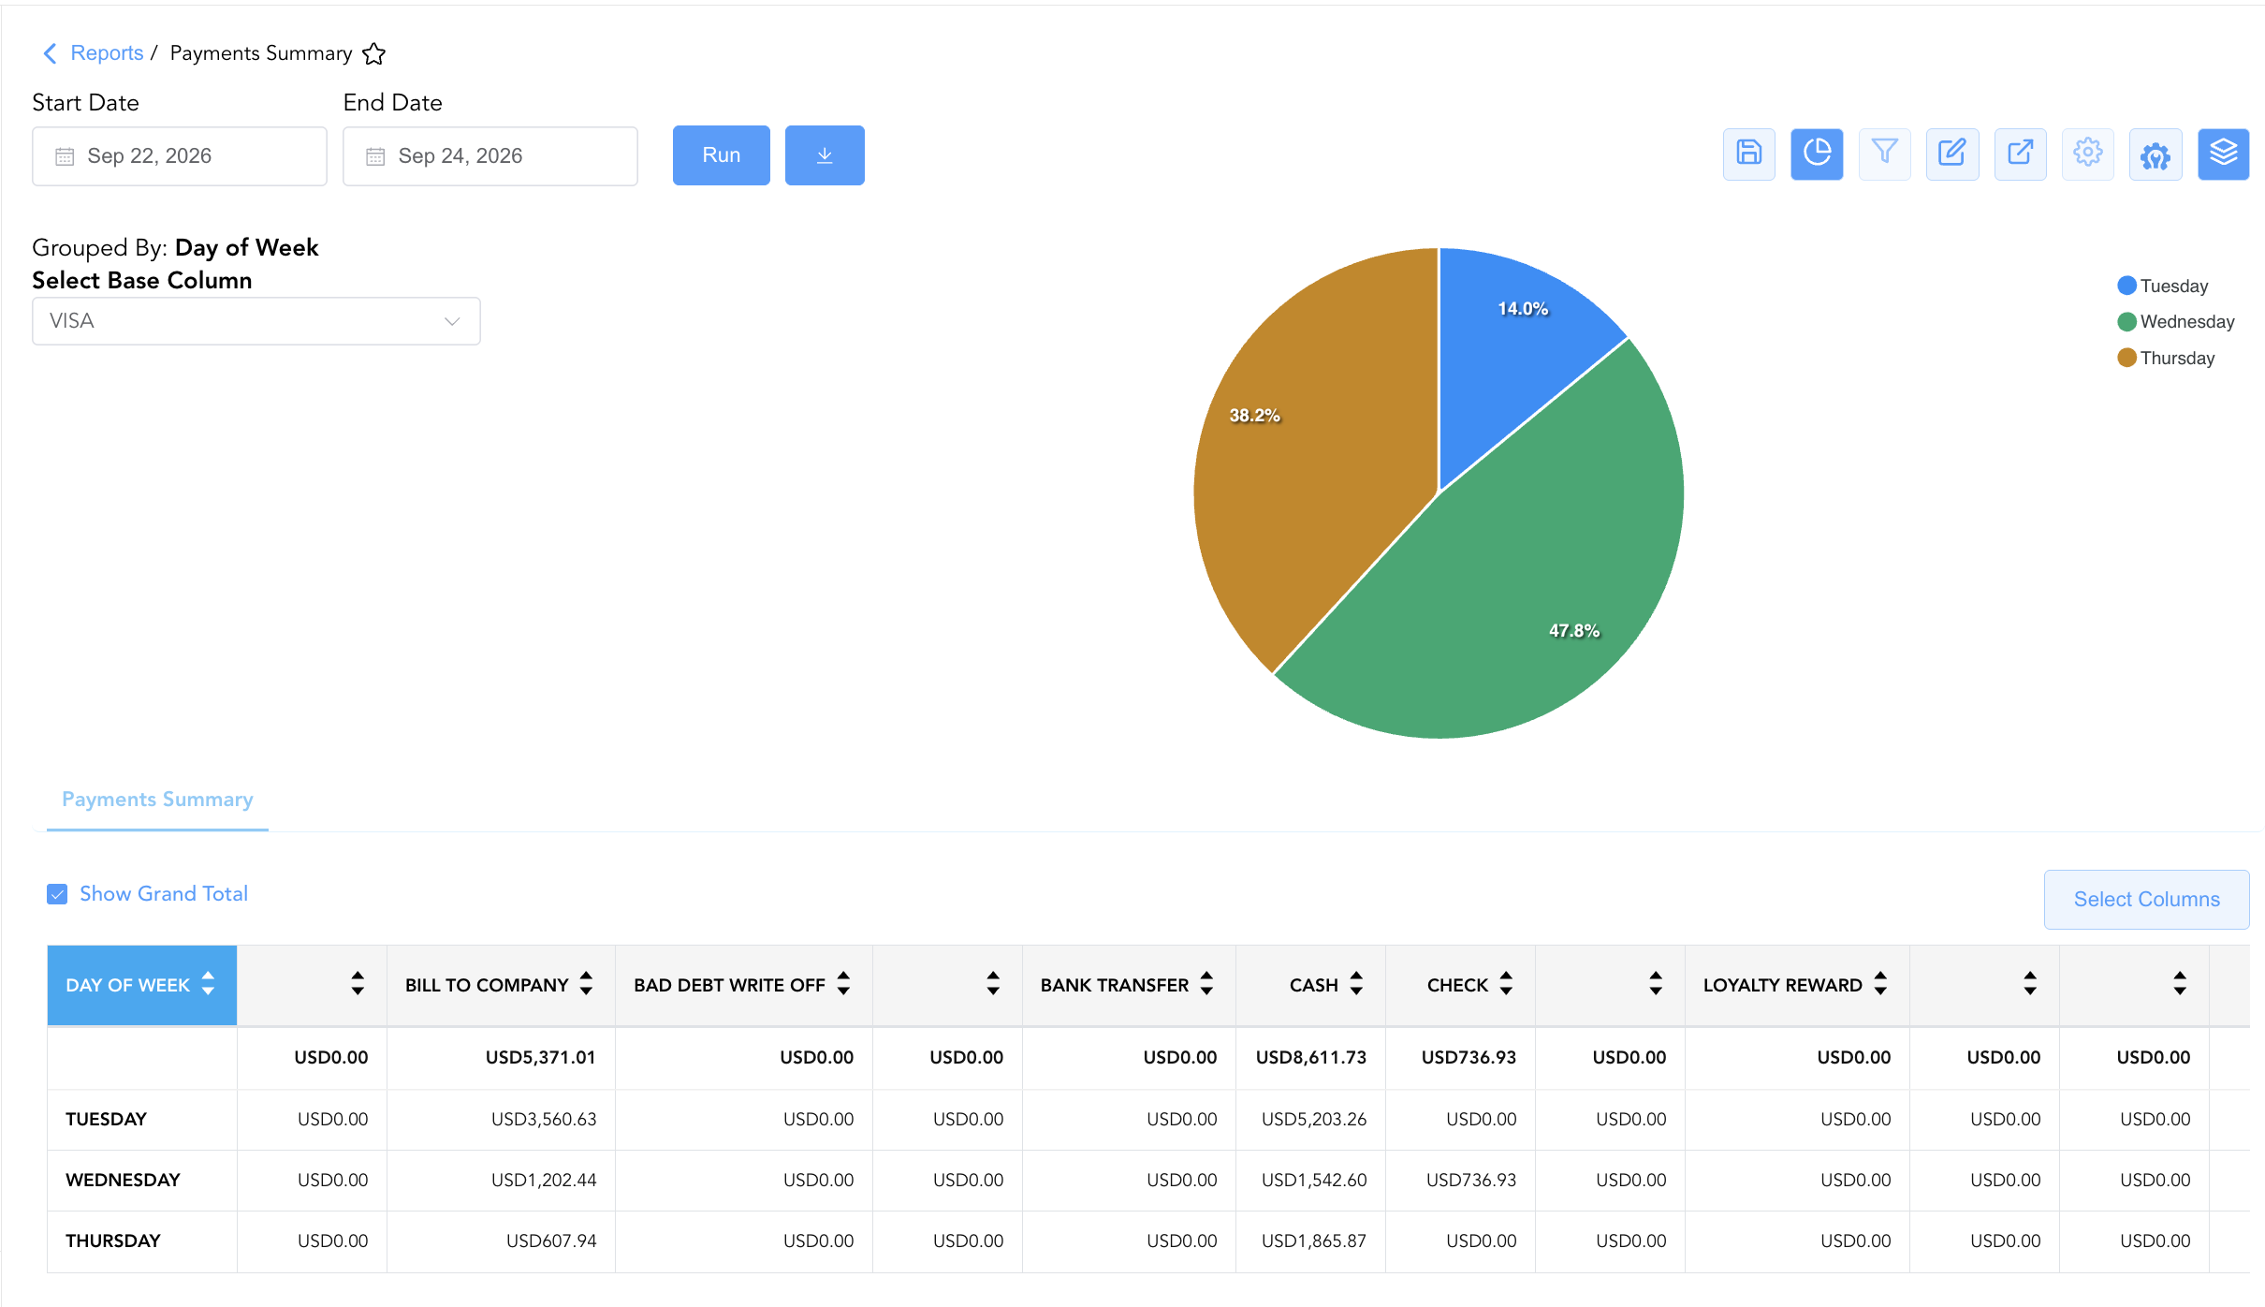Switch to the Payments Summary tab
Image resolution: width=2265 pixels, height=1307 pixels.
(x=157, y=800)
